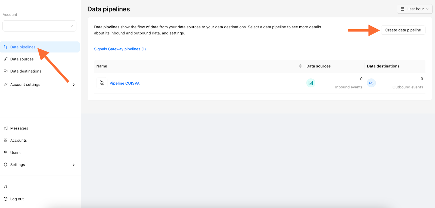Image resolution: width=435 pixels, height=208 pixels.
Task: Click the Meta destination icon in the pipeline row
Action: pyautogui.click(x=371, y=83)
